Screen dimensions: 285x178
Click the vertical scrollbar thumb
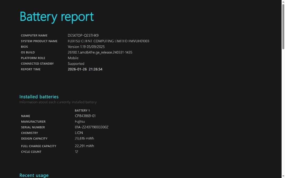click(283, 26)
